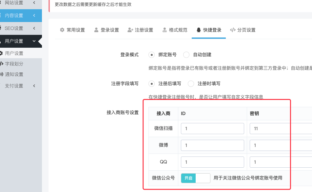Screen dimensions: 312x192
Task: Click the add-user icon beside 注册设置
Action: 130,30
